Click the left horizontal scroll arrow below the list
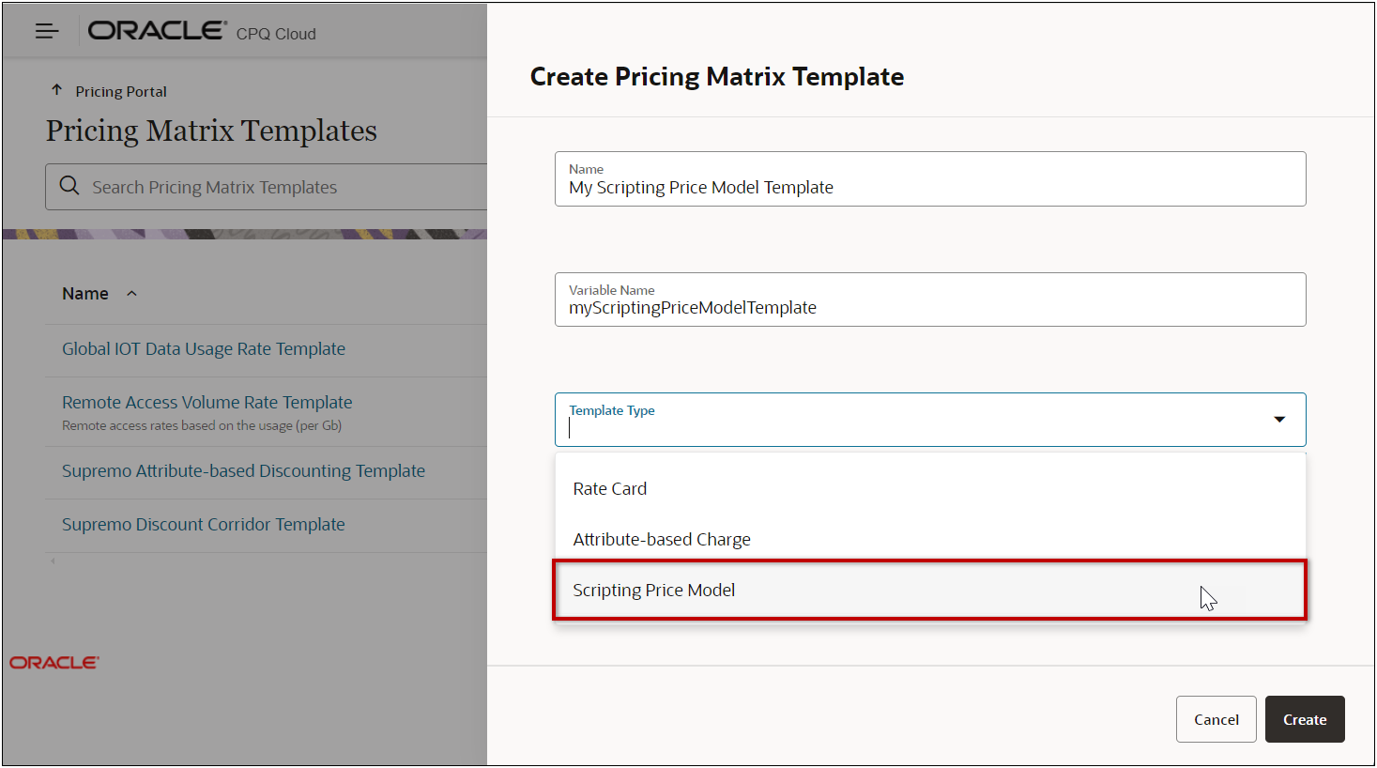 tap(53, 561)
